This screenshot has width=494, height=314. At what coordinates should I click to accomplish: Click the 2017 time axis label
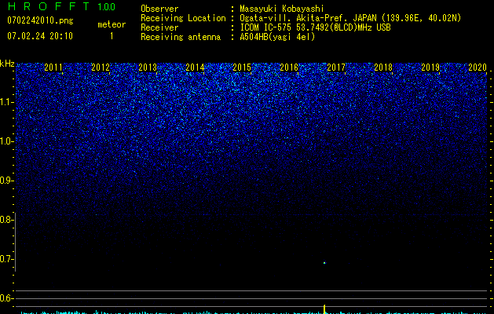(x=336, y=68)
